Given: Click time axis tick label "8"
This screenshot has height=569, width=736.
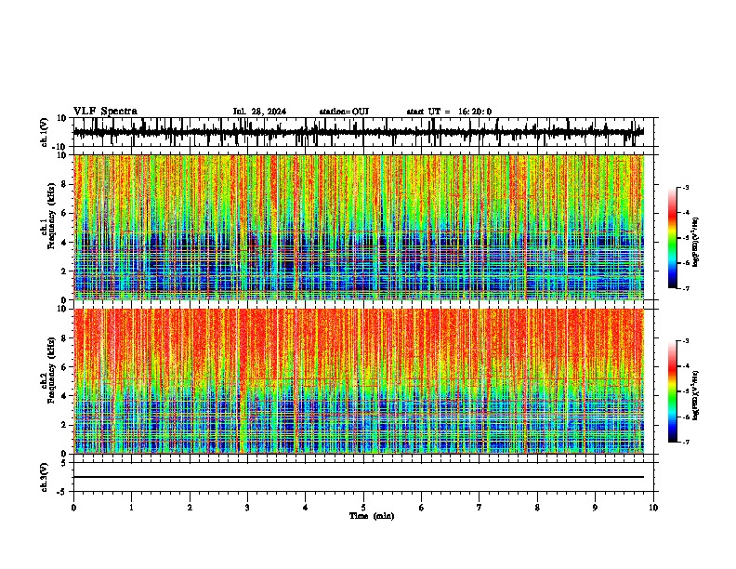Looking at the screenshot, I should point(537,508).
